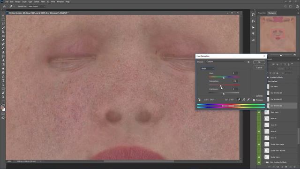Select the Eye Wrinkles 03 layer
Screen dimensions: 300x169
282,93
